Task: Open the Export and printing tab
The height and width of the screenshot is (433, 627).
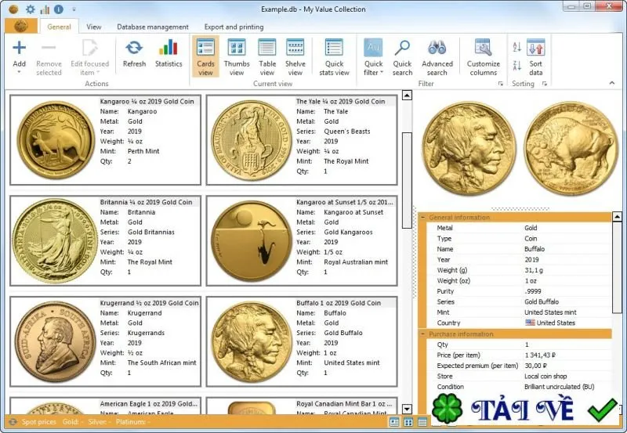Action: pos(234,27)
